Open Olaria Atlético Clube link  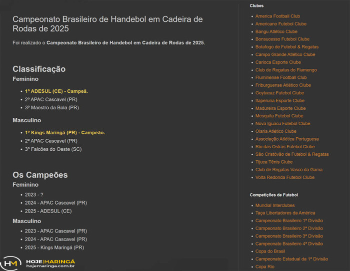point(276,131)
